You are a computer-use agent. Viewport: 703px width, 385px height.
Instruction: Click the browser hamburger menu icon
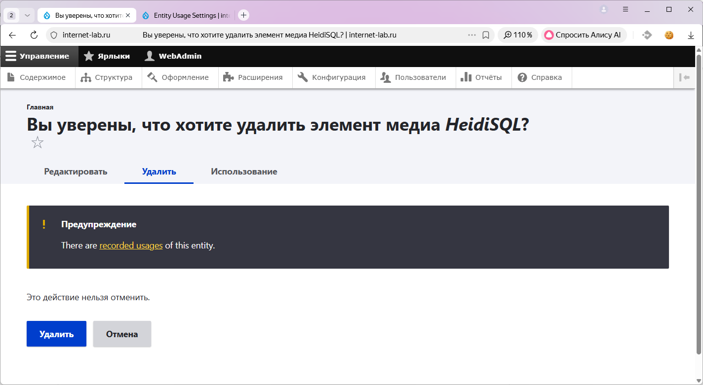click(625, 9)
